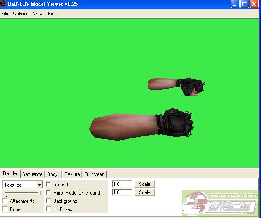The height and width of the screenshot is (218, 261).
Task: Click the upper Scale button
Action: (x=145, y=184)
